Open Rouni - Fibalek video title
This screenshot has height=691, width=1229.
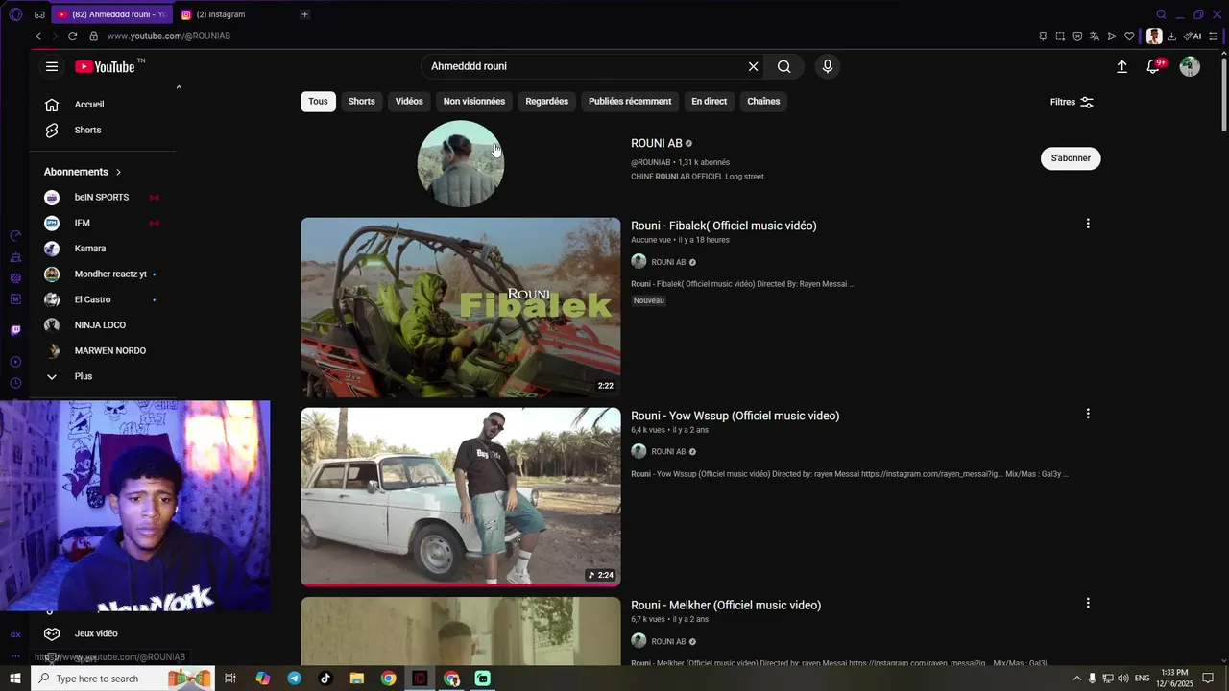click(x=724, y=226)
